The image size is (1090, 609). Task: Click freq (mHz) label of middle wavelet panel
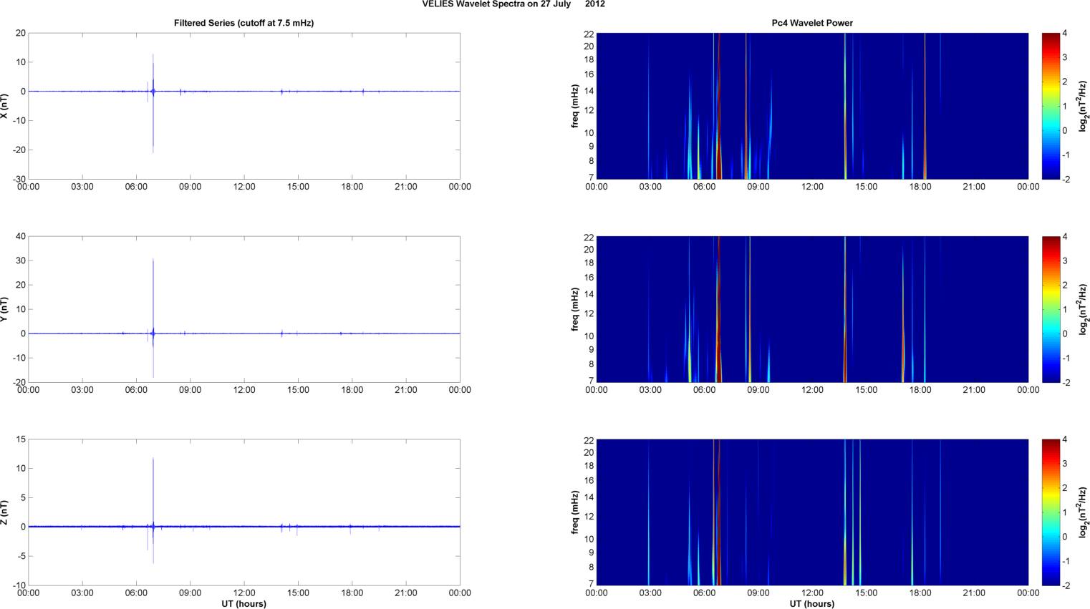(575, 309)
